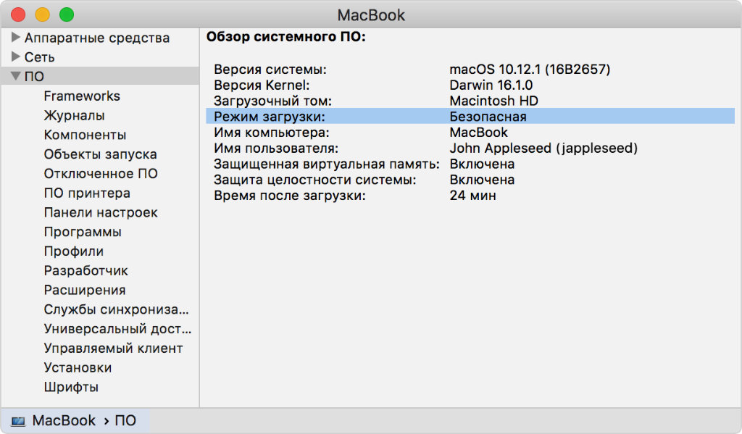Select Frameworks in the sidebar
Image resolution: width=742 pixels, height=434 pixels.
pos(82,96)
